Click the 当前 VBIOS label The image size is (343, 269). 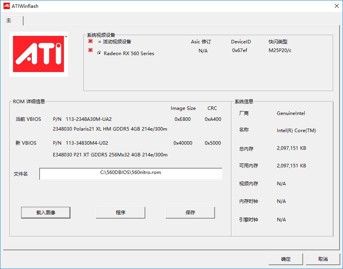click(28, 119)
